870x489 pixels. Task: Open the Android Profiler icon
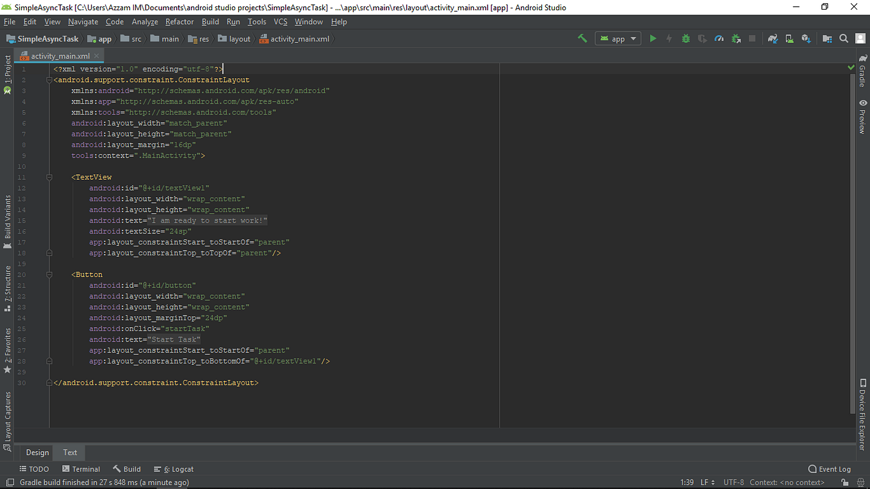click(719, 38)
